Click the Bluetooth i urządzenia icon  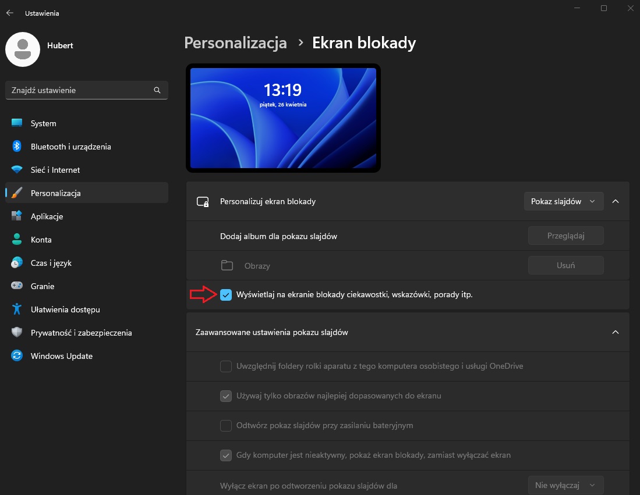pos(17,147)
